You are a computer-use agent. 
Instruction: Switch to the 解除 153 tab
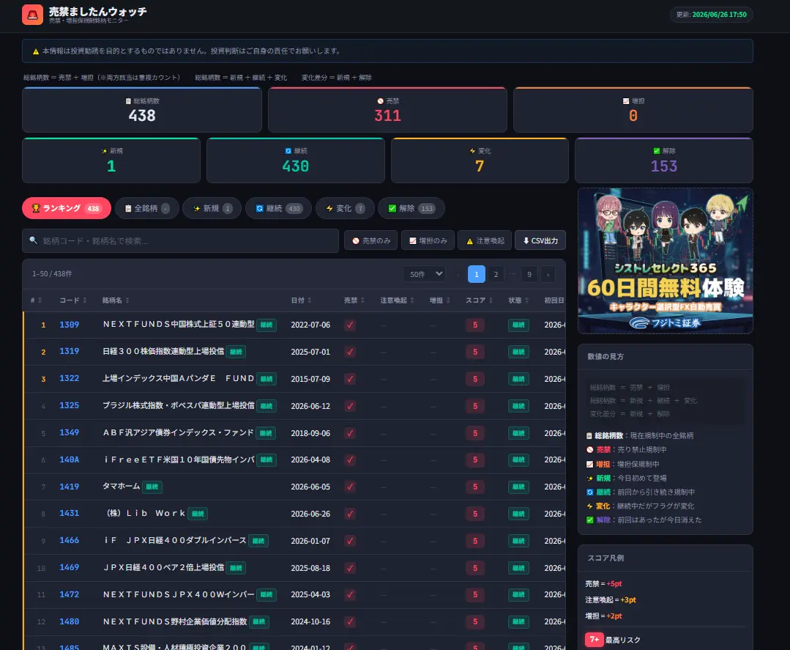coord(411,208)
